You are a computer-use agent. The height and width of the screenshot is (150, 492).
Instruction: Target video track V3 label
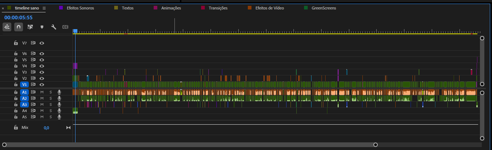(x=24, y=72)
